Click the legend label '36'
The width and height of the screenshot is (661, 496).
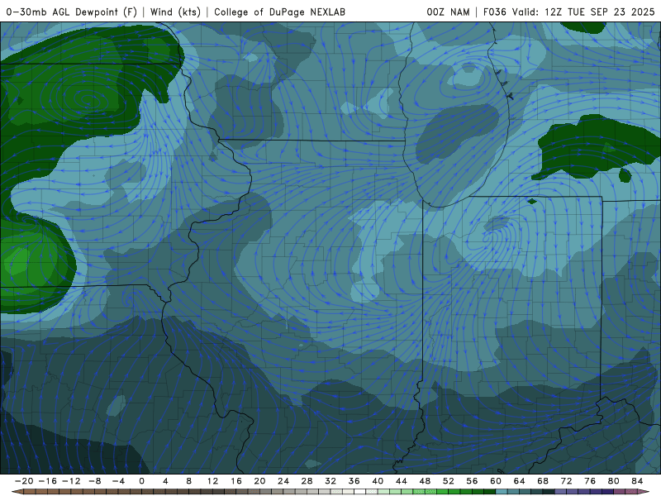click(354, 481)
